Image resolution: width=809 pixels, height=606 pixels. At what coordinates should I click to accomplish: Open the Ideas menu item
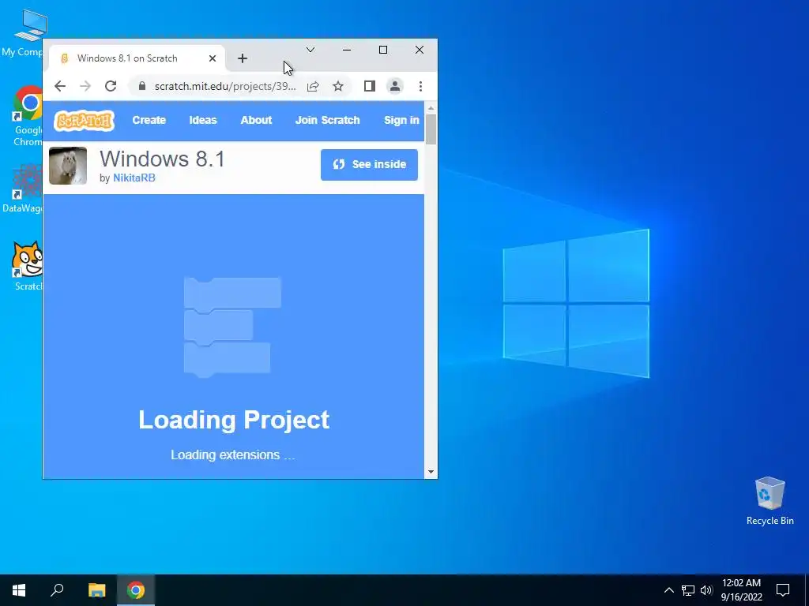[203, 120]
